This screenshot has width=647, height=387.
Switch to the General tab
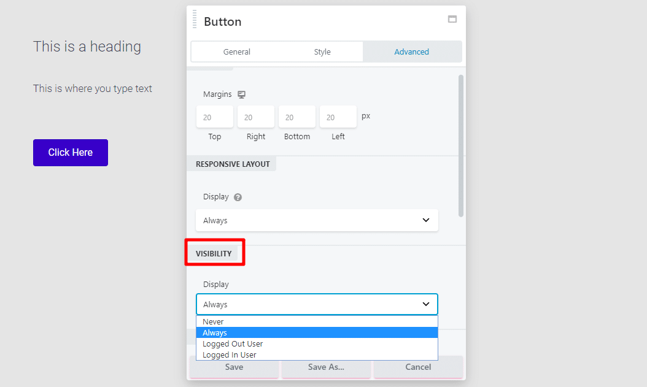click(x=237, y=52)
